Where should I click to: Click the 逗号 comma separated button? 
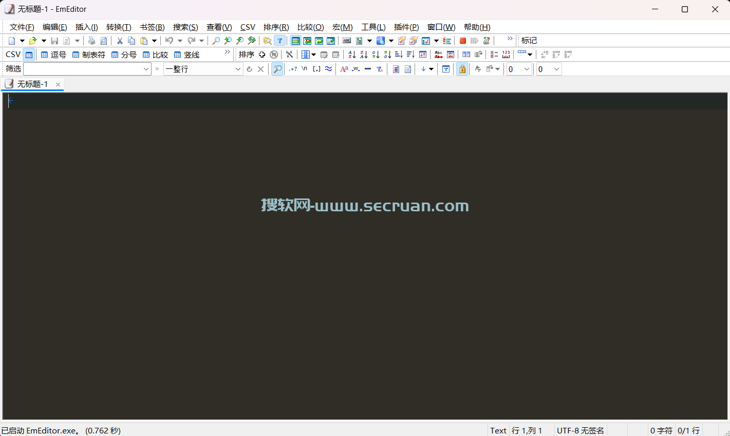[53, 55]
